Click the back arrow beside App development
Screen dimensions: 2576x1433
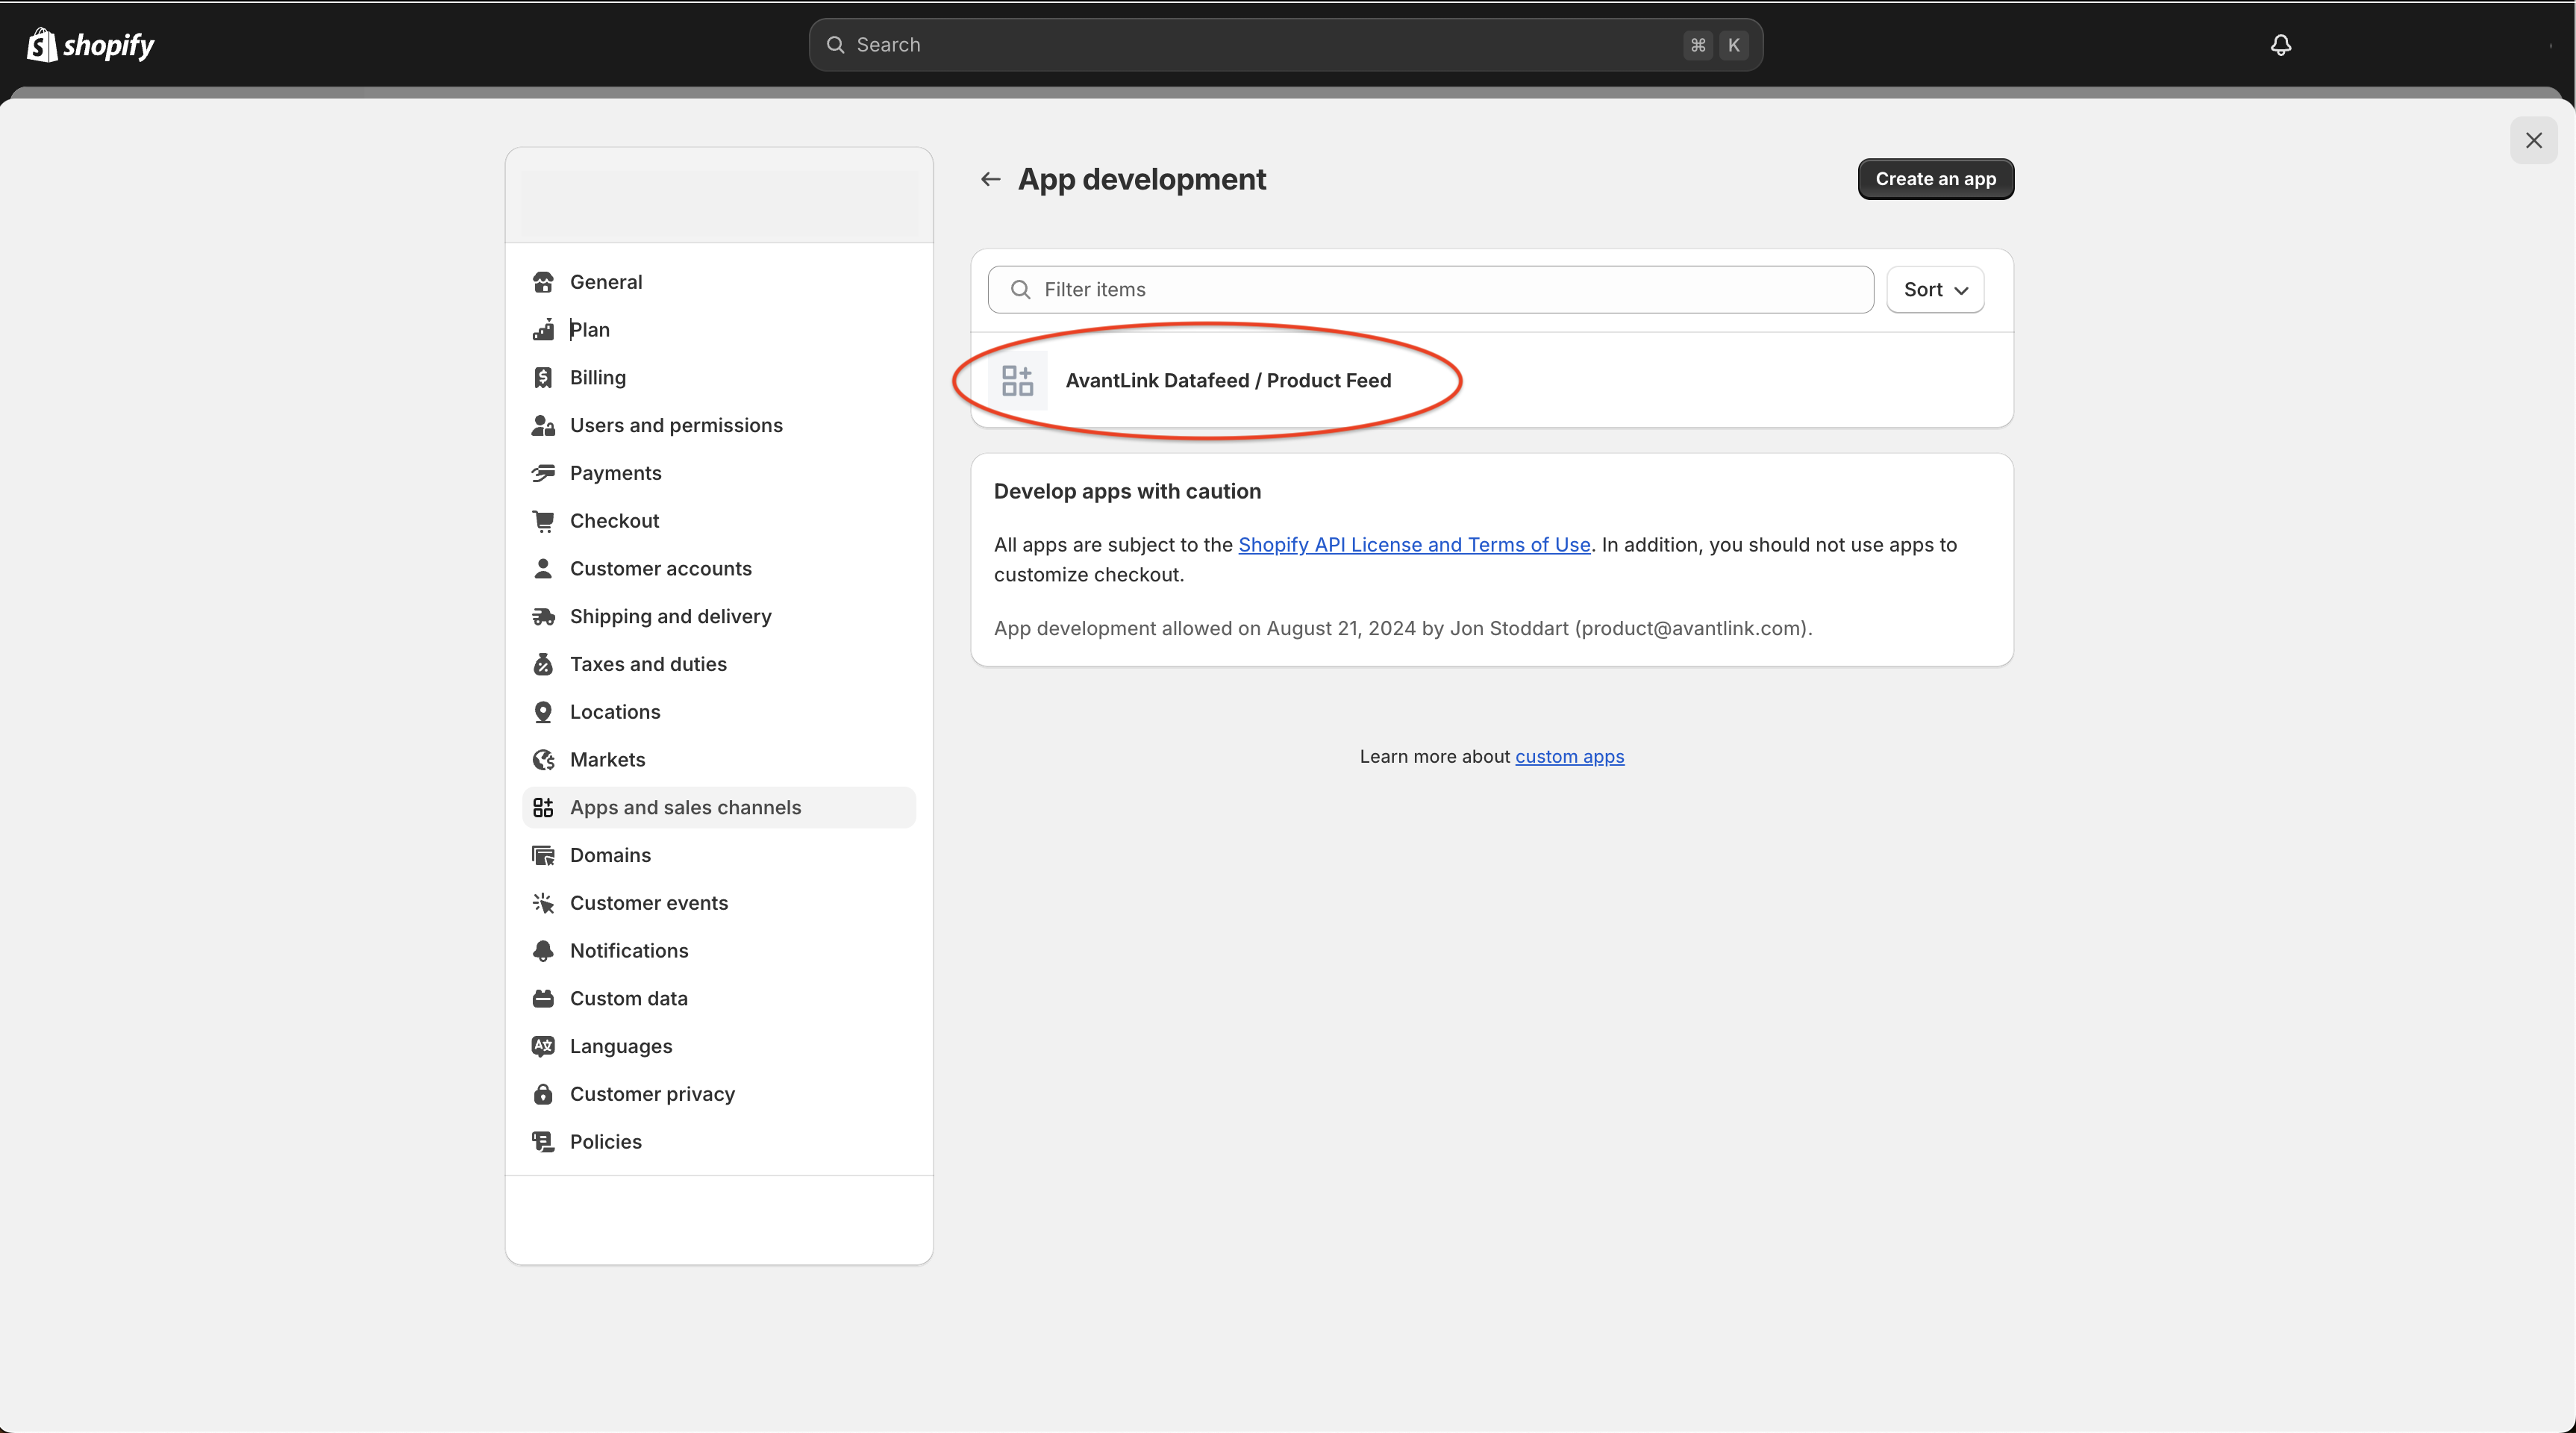point(990,179)
